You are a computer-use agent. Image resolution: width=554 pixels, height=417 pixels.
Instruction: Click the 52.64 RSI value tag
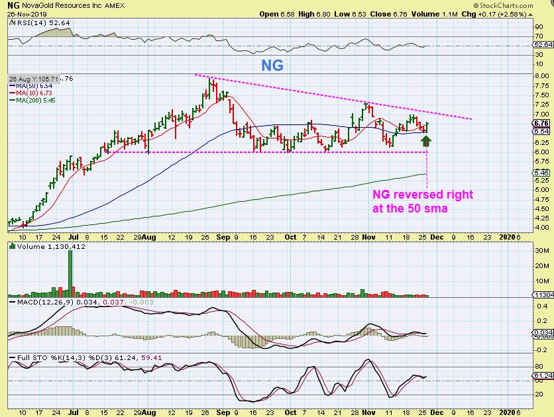coord(543,45)
